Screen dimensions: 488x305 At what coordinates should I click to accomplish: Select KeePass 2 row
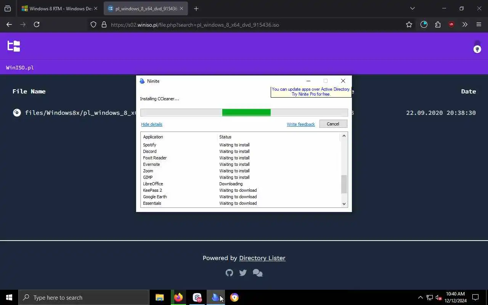[241, 190]
